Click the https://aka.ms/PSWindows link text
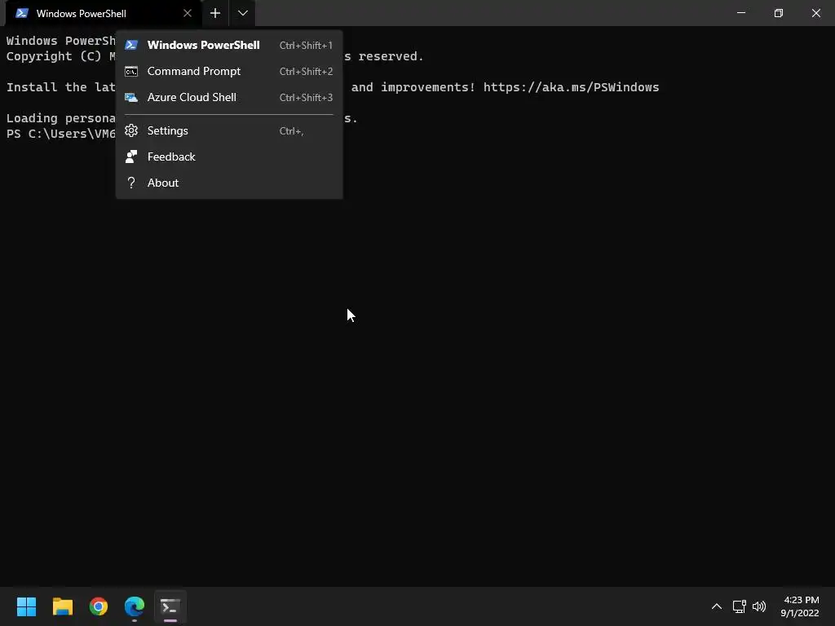This screenshot has width=835, height=626. [571, 87]
